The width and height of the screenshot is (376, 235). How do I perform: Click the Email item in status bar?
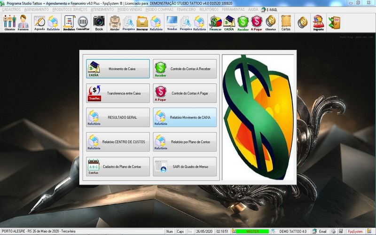[320, 231]
